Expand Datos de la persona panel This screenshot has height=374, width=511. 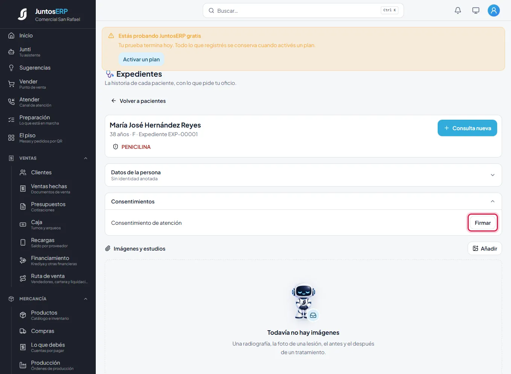[303, 175]
